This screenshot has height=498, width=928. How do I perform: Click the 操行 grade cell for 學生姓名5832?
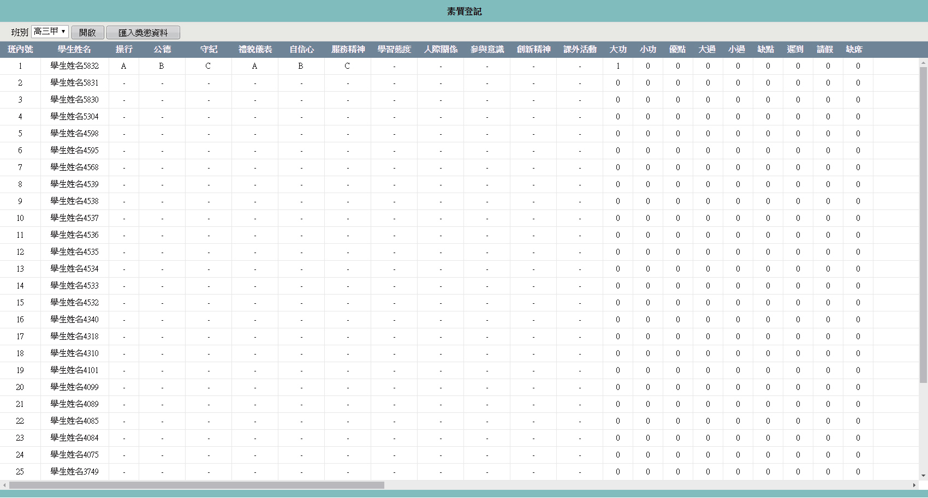point(124,66)
